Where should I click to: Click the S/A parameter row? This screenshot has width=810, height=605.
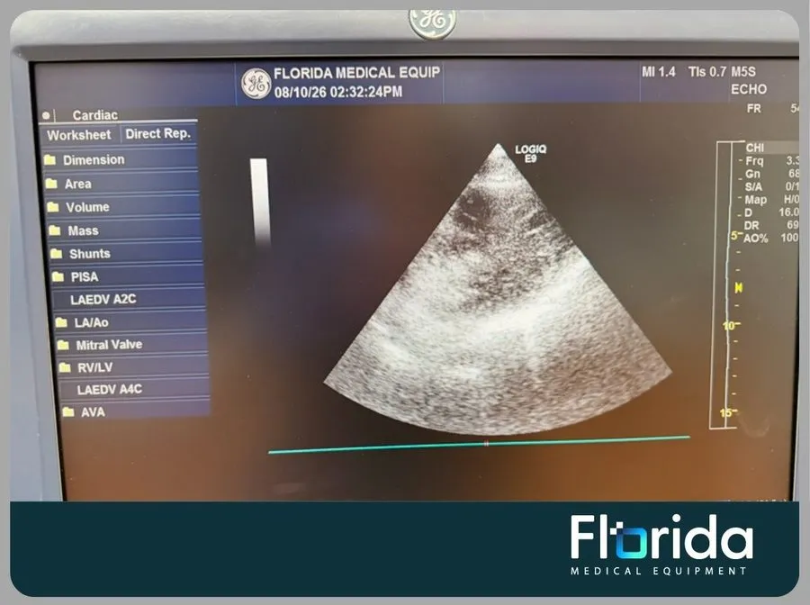[x=772, y=186]
